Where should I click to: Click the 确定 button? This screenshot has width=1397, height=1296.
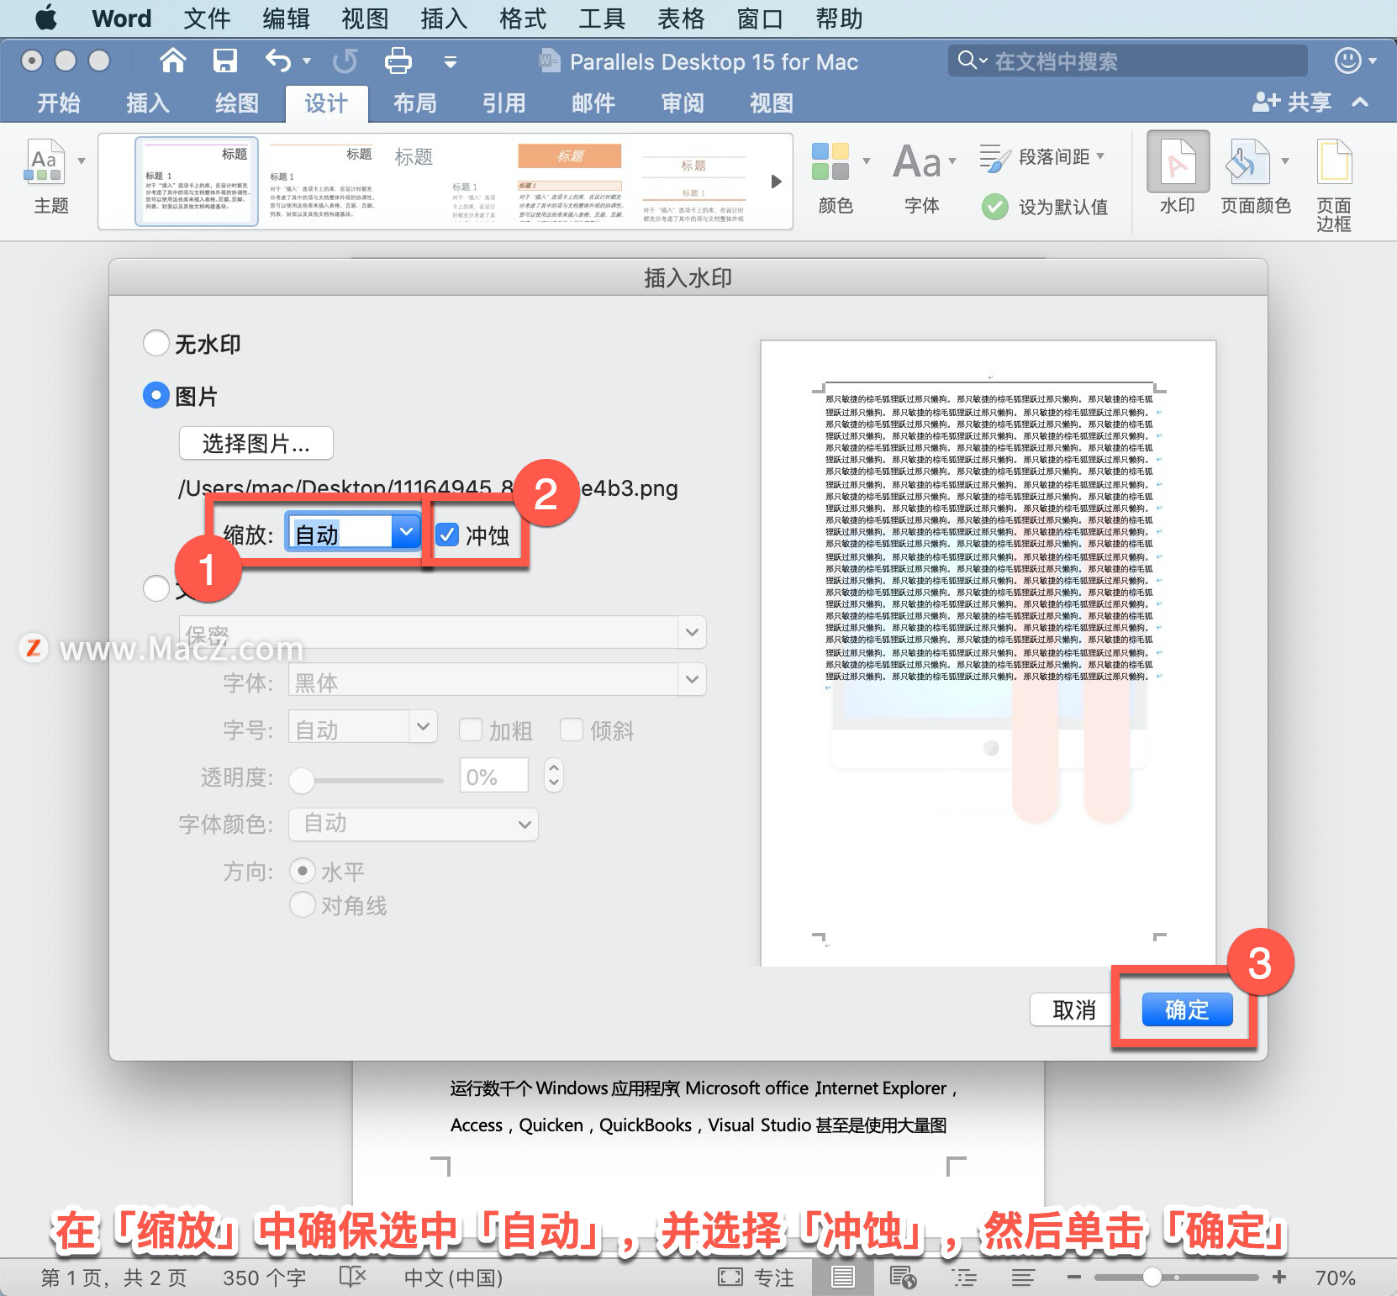[x=1187, y=1009]
